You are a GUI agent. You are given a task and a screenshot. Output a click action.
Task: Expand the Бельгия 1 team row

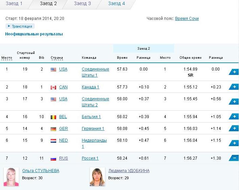pyautogui.click(x=234, y=116)
